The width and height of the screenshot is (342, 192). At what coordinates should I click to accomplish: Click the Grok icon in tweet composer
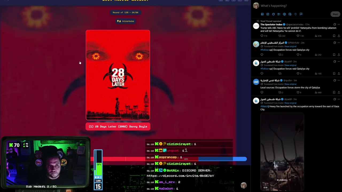point(273,14)
